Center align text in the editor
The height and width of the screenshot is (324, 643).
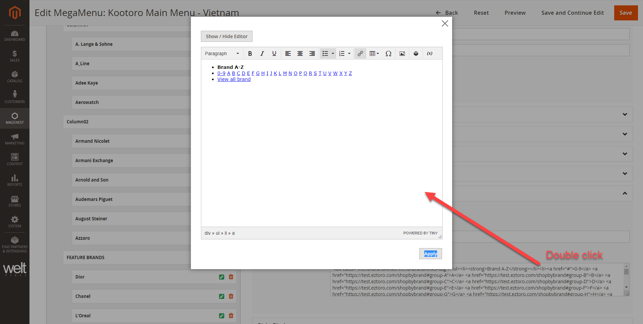click(x=300, y=53)
